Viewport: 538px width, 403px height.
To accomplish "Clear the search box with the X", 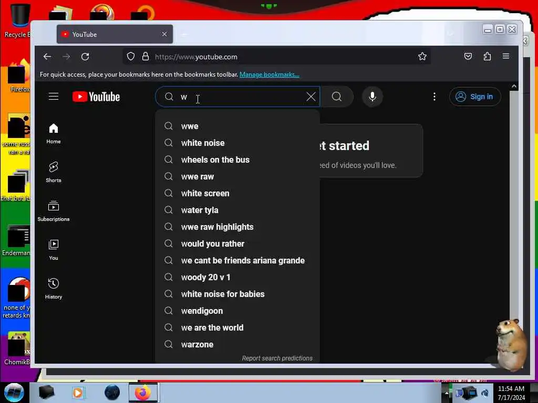I will (311, 97).
